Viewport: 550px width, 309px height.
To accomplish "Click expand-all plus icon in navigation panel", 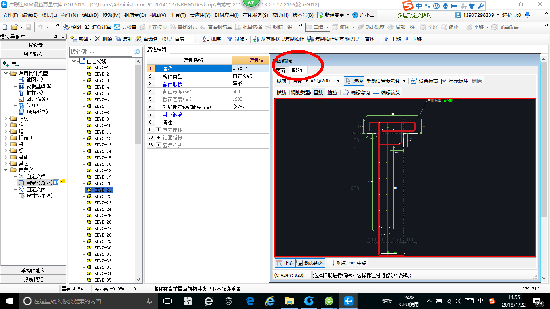I will coord(6,64).
